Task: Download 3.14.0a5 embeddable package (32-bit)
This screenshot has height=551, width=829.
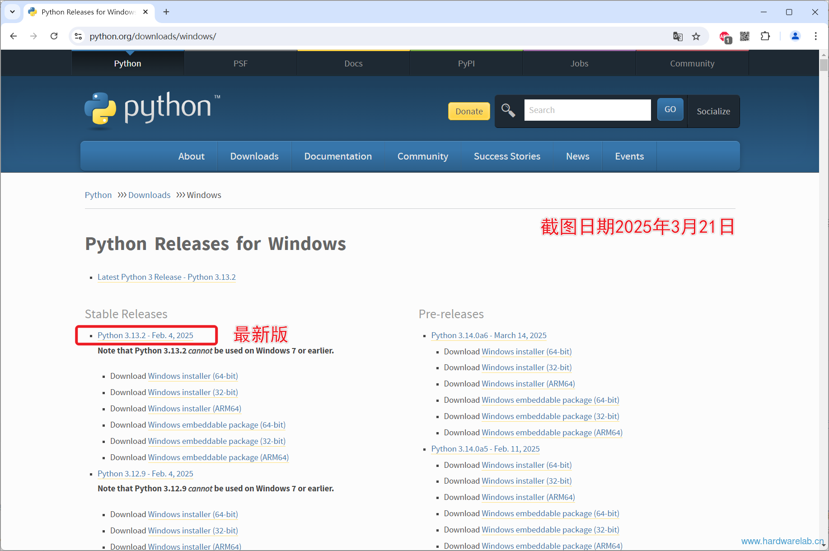Action: coord(550,530)
